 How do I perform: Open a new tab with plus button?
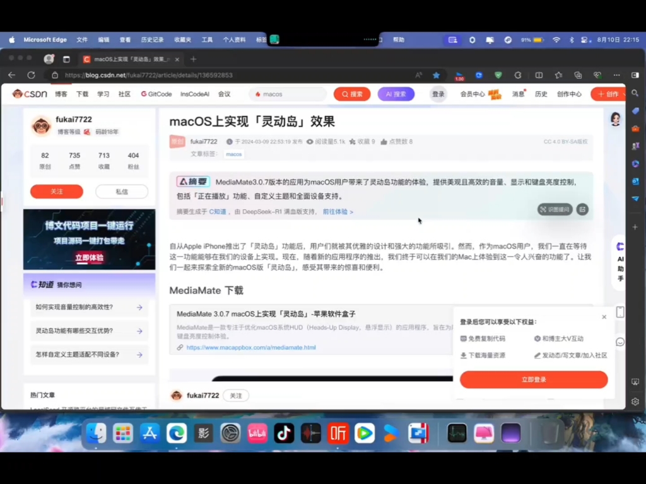193,59
